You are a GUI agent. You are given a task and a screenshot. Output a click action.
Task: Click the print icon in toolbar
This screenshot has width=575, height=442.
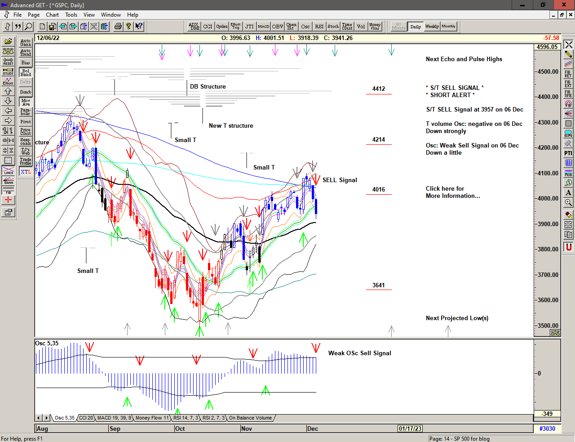(x=118, y=27)
